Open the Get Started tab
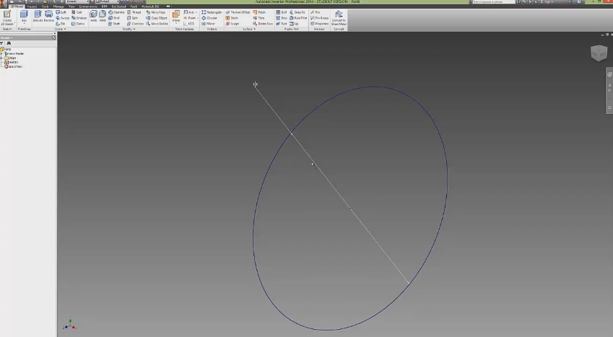The image size is (613, 337). tap(119, 6)
